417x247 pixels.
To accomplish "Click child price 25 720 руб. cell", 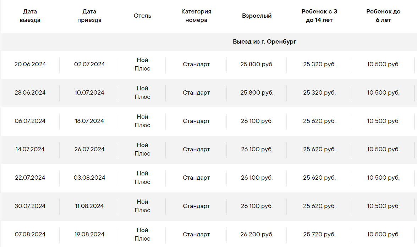I will pos(319,235).
